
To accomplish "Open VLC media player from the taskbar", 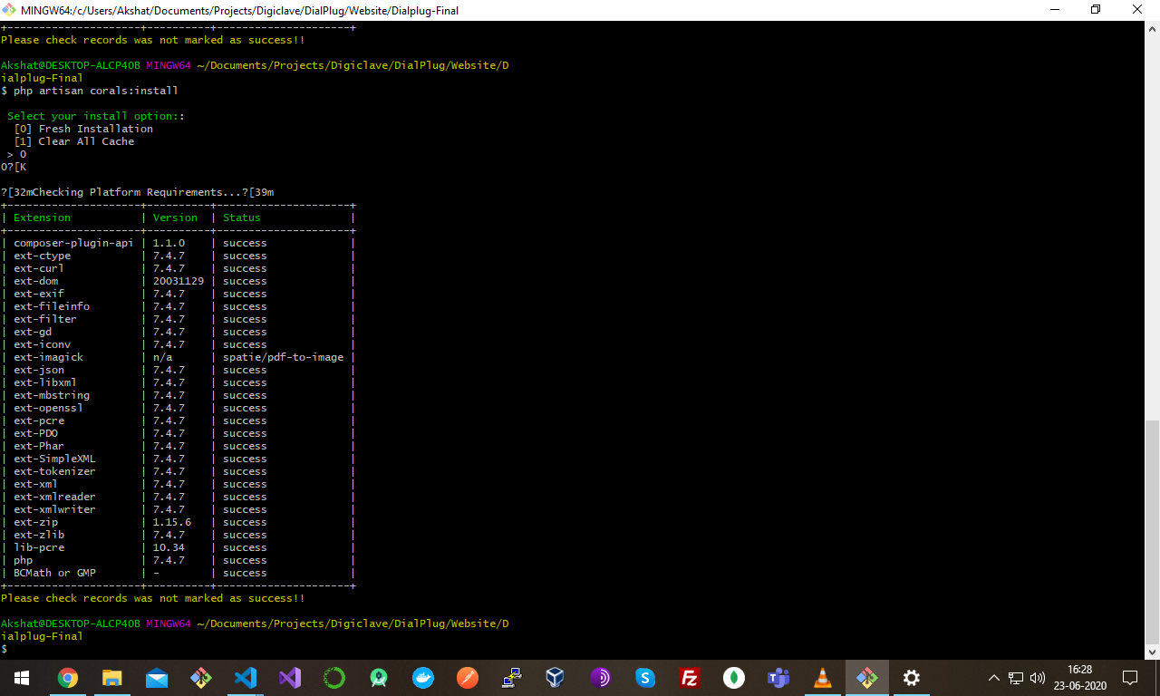I will (822, 677).
